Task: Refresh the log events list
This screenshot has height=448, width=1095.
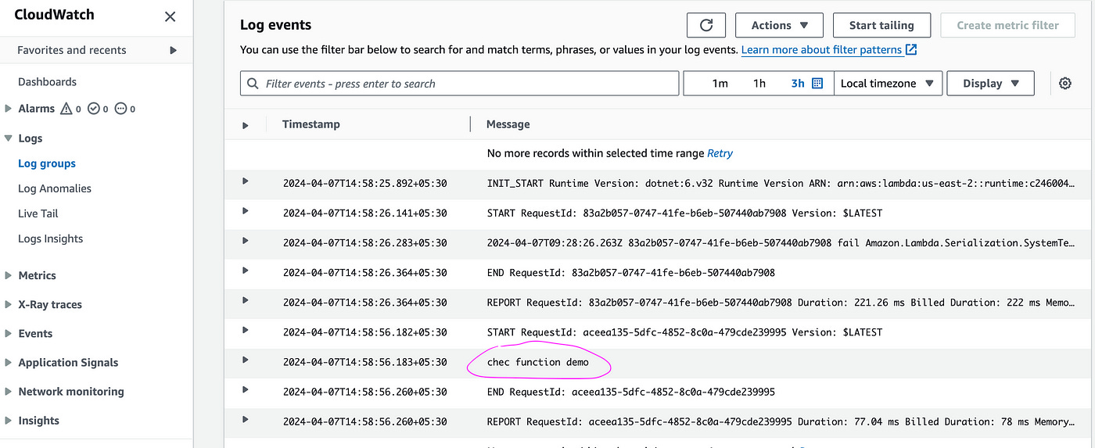Action: point(706,25)
